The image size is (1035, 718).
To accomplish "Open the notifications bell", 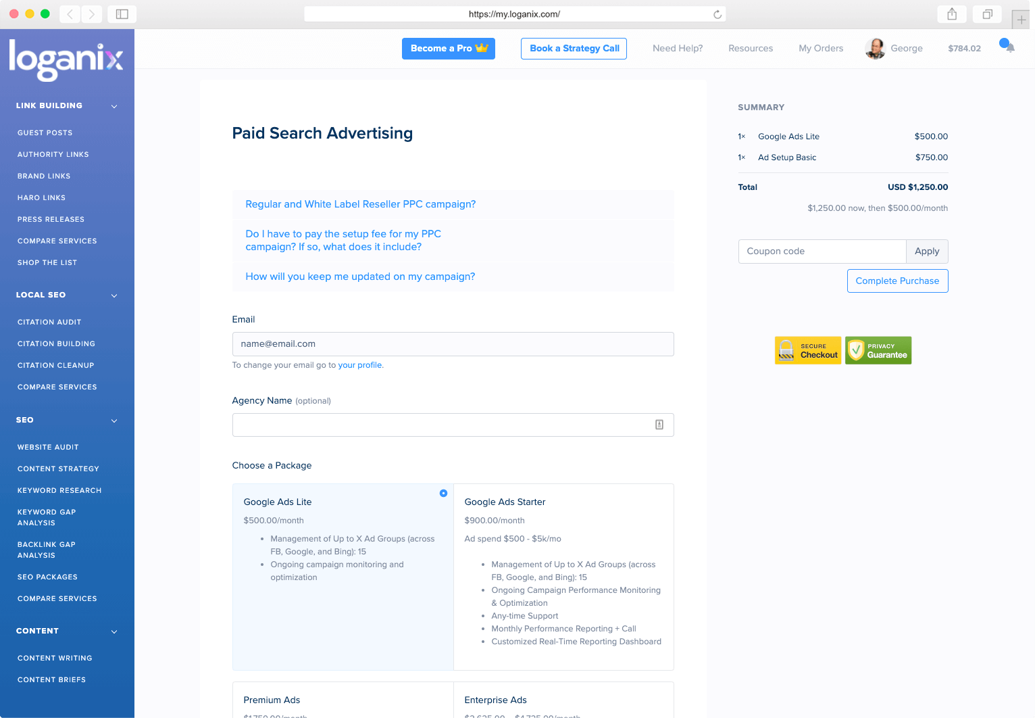I will (1008, 47).
